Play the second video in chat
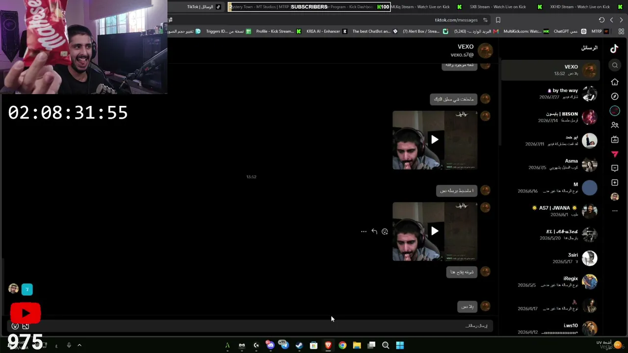Viewport: 628px width, 353px height. [435, 231]
